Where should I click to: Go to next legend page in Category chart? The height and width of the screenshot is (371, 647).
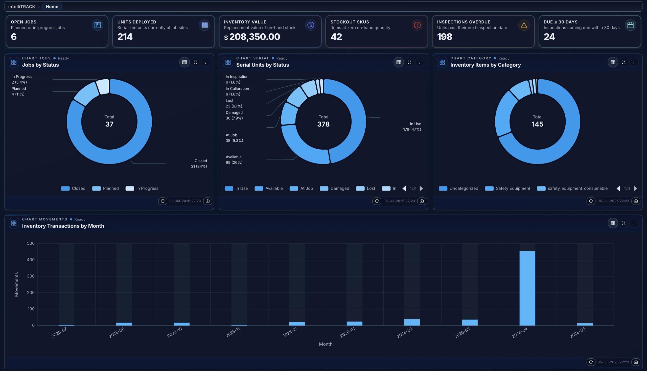pyautogui.click(x=636, y=188)
